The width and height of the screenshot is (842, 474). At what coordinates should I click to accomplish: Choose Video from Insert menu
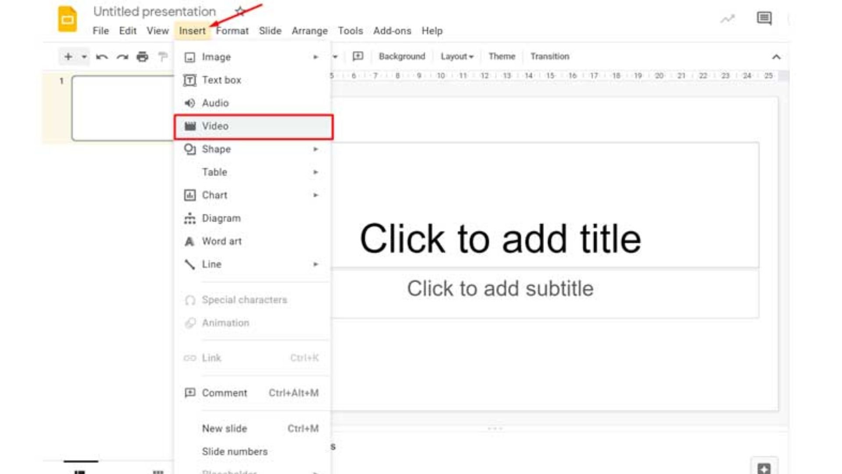pos(253,126)
